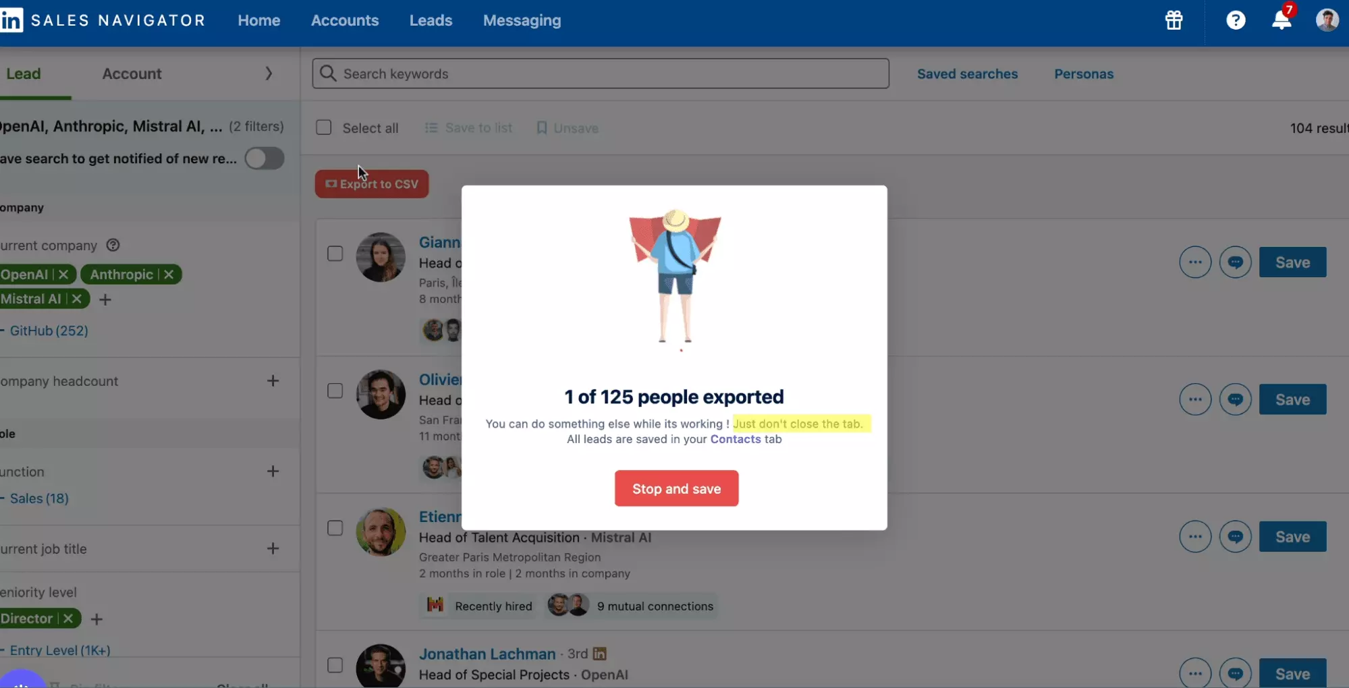
Task: Open the profile avatar menu
Action: (x=1327, y=20)
